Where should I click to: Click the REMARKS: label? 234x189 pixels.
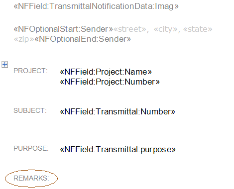click(x=31, y=178)
